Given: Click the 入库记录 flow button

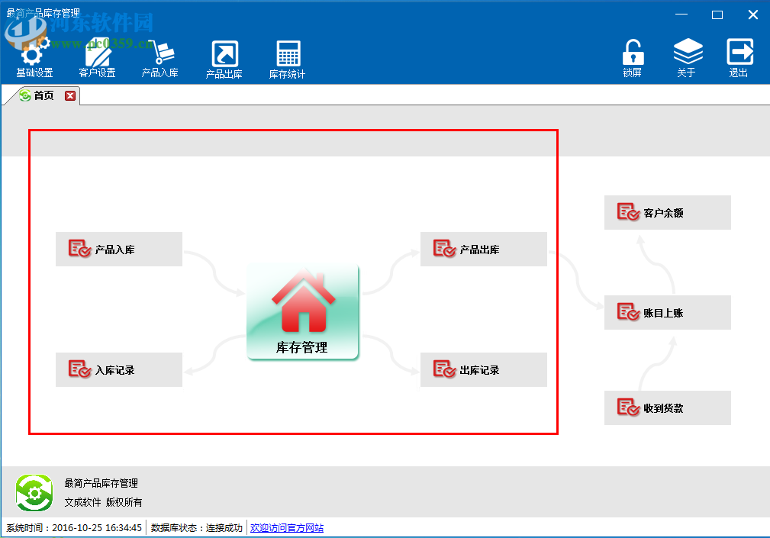Looking at the screenshot, I should coord(119,369).
